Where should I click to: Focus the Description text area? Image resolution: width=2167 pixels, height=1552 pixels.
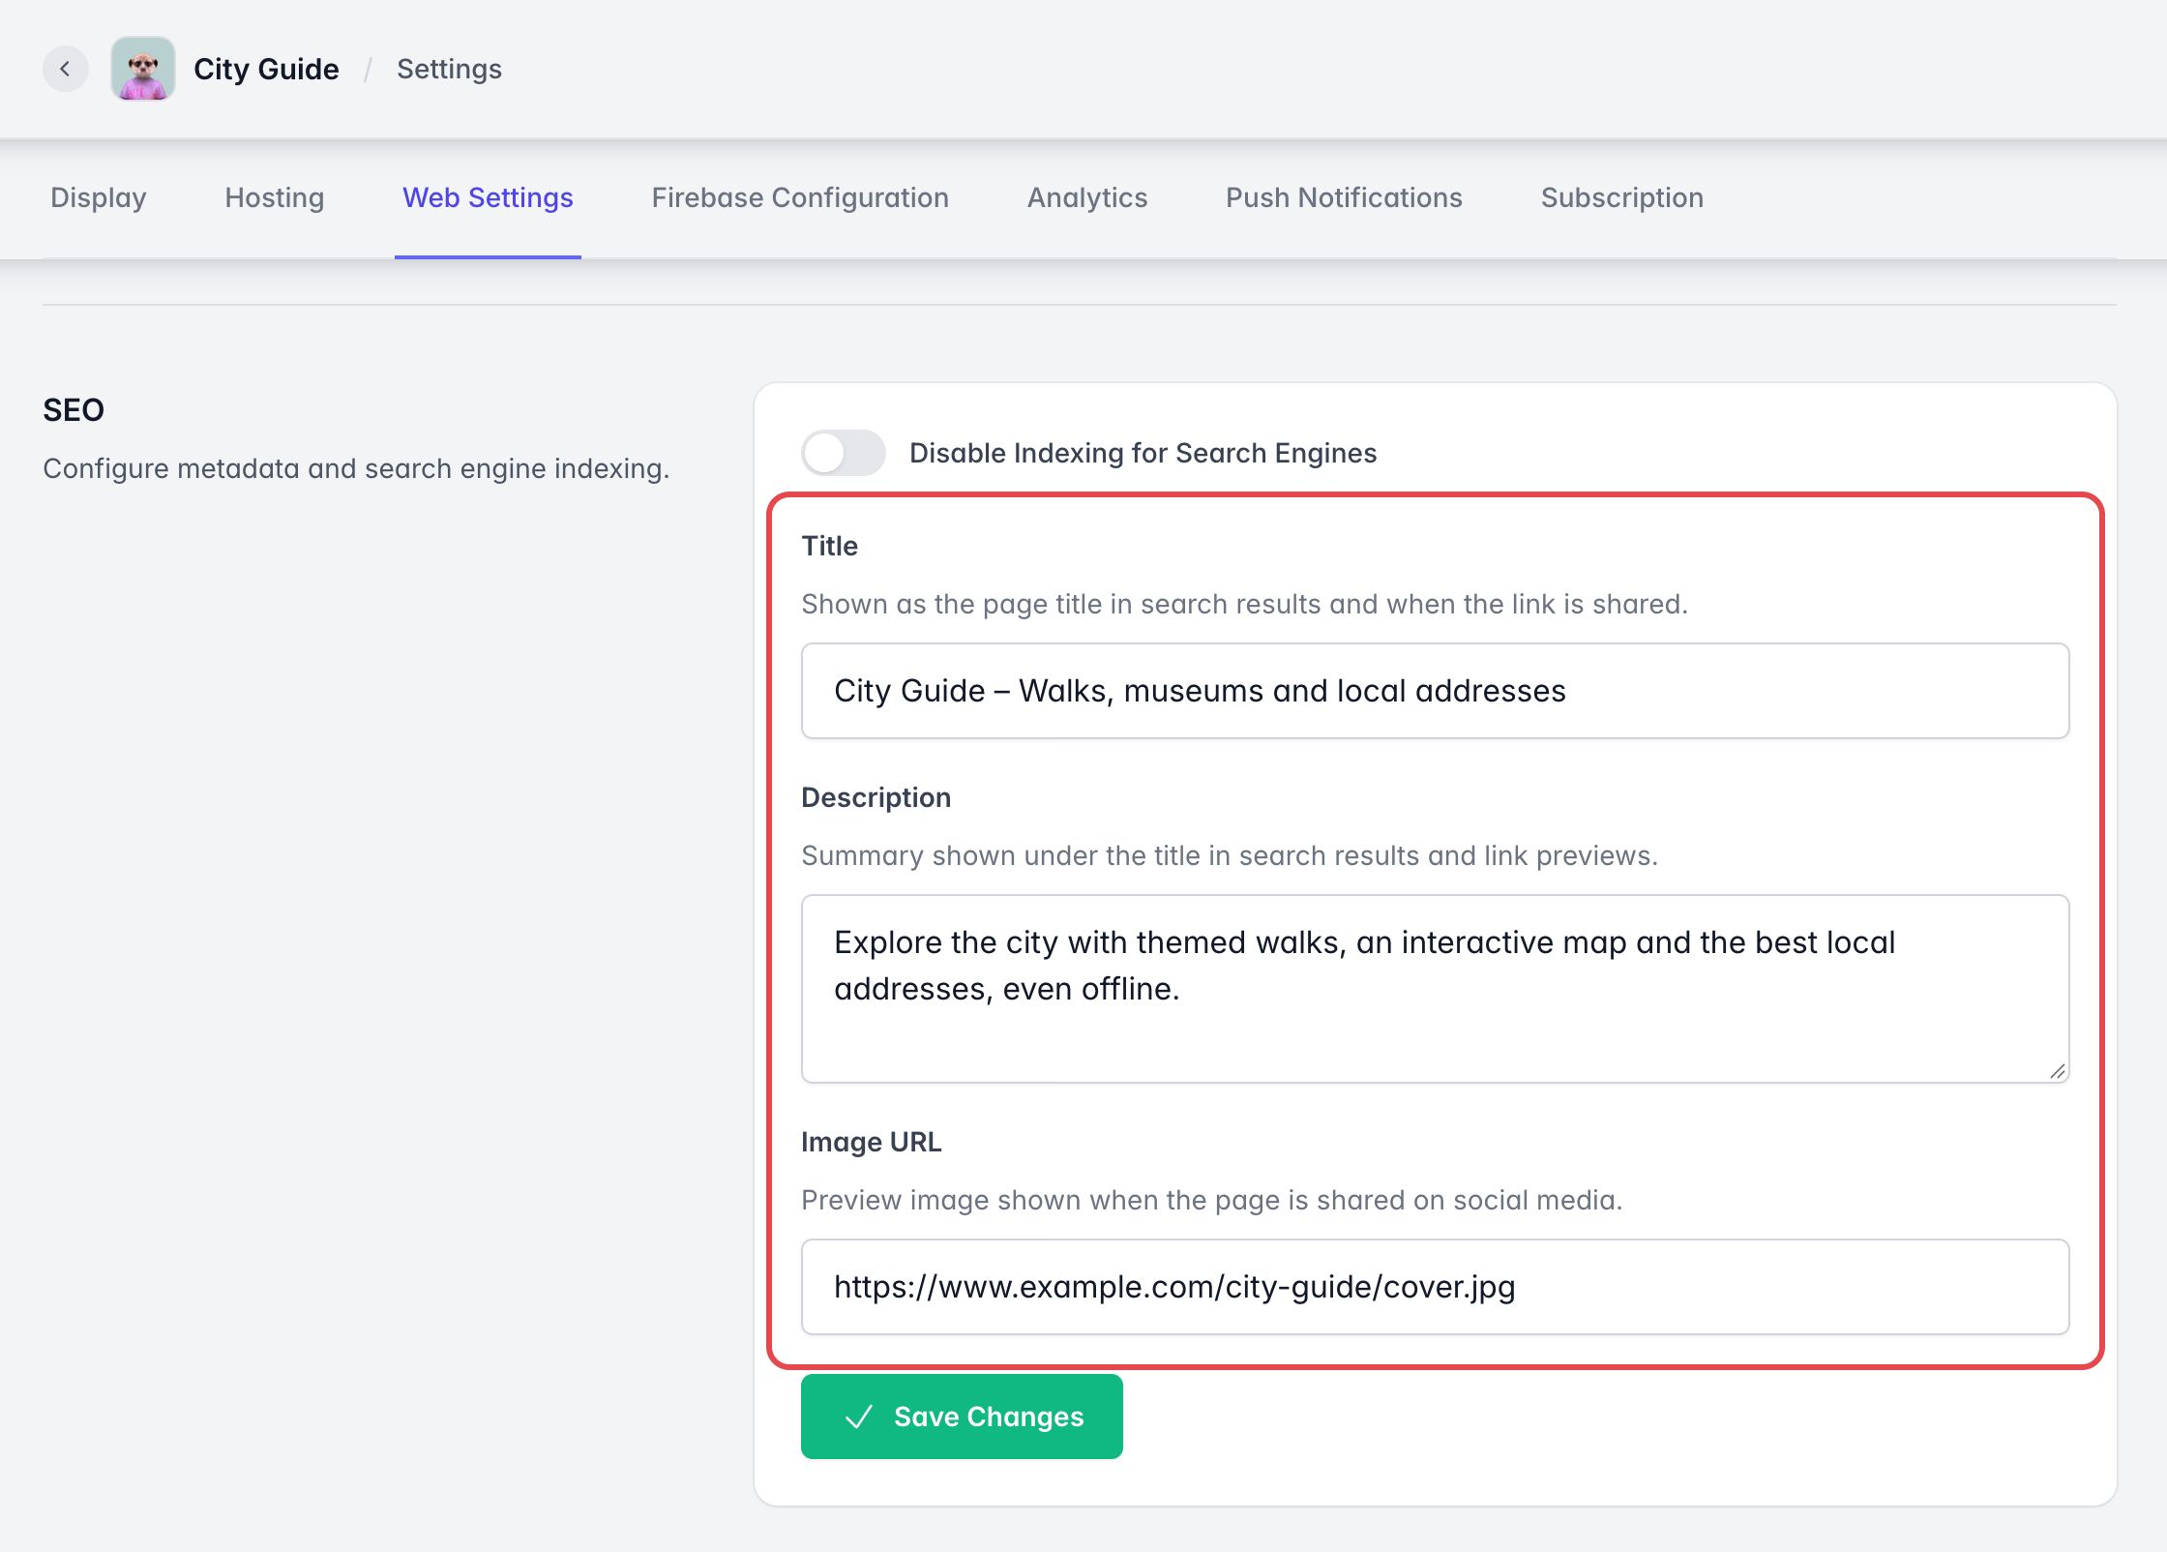pos(1435,989)
